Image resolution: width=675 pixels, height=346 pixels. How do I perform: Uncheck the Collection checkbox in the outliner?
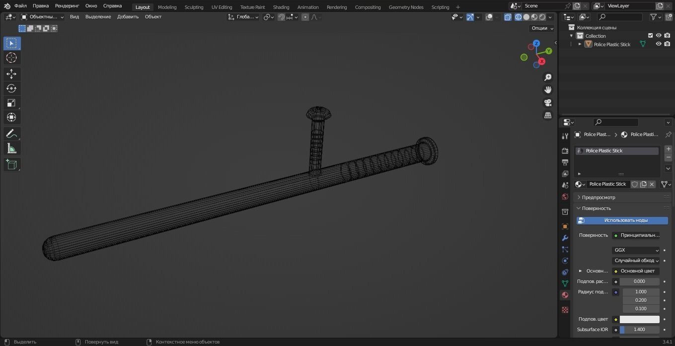pyautogui.click(x=651, y=35)
